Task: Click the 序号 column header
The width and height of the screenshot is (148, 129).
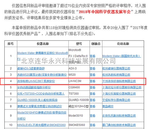Action: [11, 44]
